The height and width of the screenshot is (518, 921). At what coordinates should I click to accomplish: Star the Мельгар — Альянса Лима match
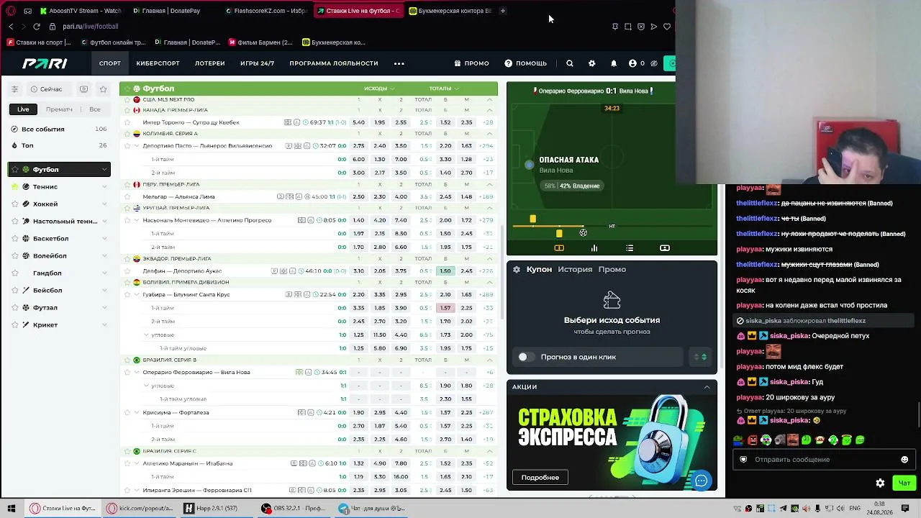(127, 196)
